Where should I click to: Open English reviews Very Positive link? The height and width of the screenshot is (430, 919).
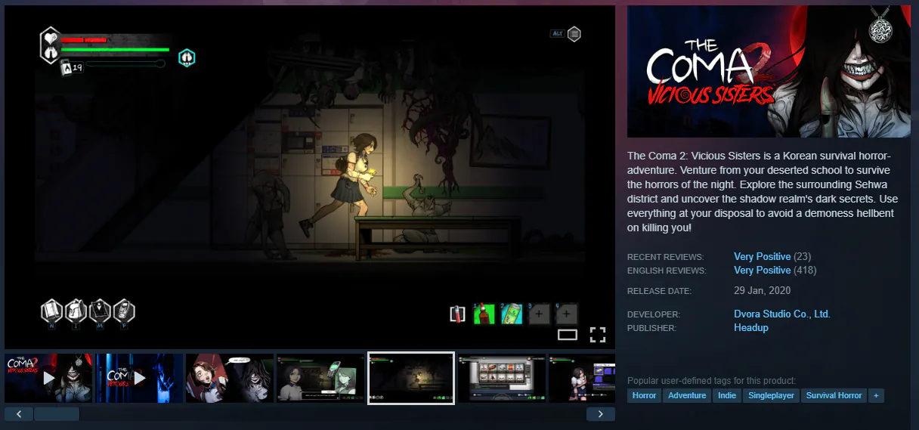(762, 270)
